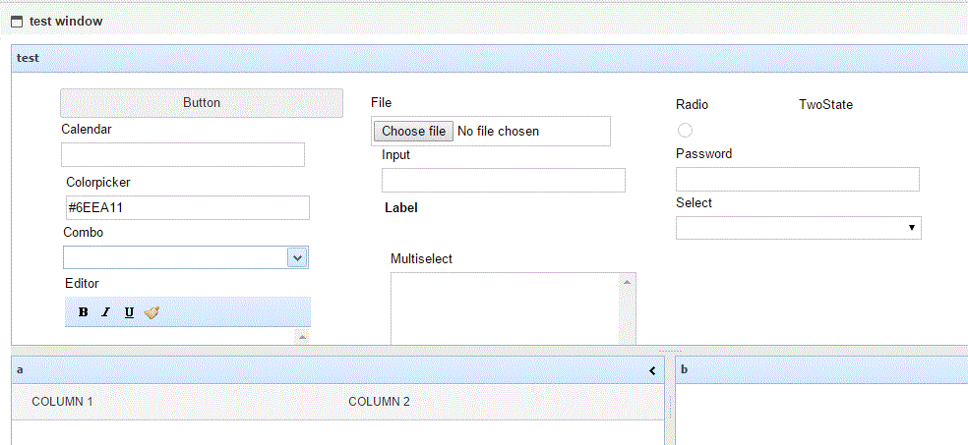Screen dimensions: 968x445
Task: Click the COLUMN 2 header
Action: pyautogui.click(x=379, y=402)
